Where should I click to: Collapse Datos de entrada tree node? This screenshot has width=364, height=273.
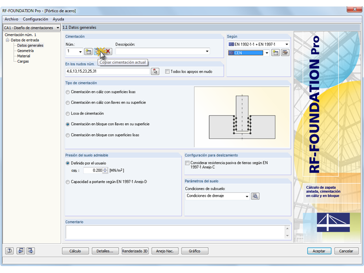point(8,40)
